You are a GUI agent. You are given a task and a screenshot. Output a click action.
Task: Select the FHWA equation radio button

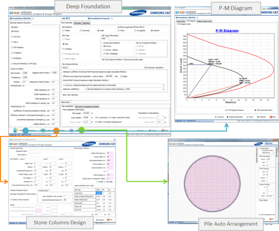[12, 32]
